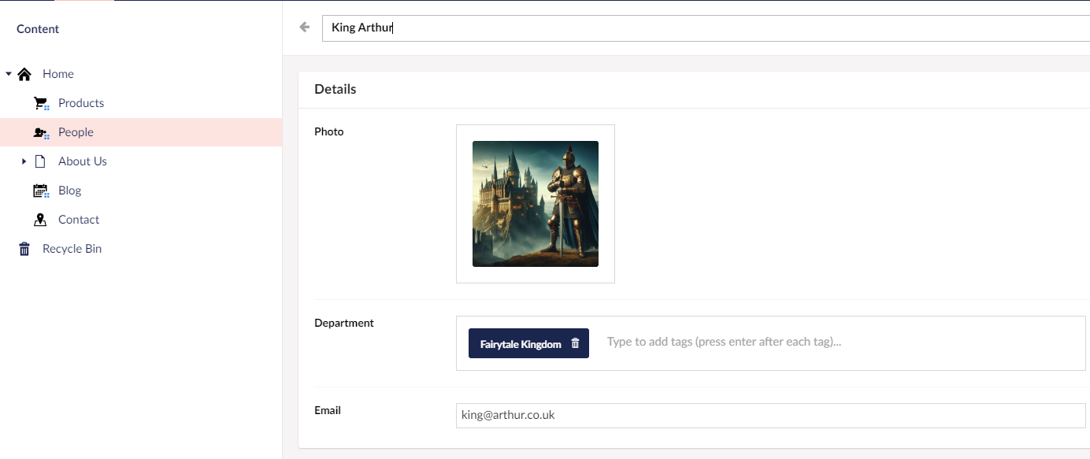Click the About Us document icon
1090x459 pixels.
point(41,161)
